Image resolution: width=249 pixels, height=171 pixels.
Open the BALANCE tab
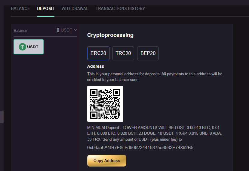[20, 8]
